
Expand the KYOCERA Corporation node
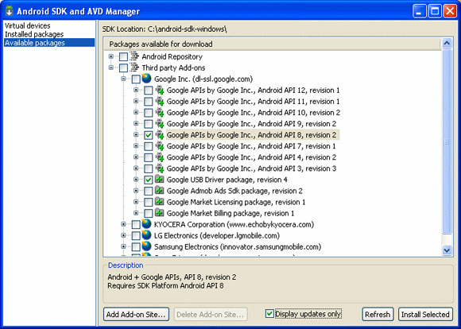click(x=123, y=224)
